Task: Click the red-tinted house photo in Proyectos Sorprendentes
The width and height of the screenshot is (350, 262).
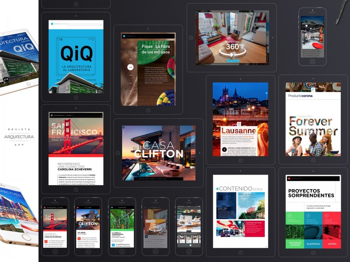Action: pos(332,232)
